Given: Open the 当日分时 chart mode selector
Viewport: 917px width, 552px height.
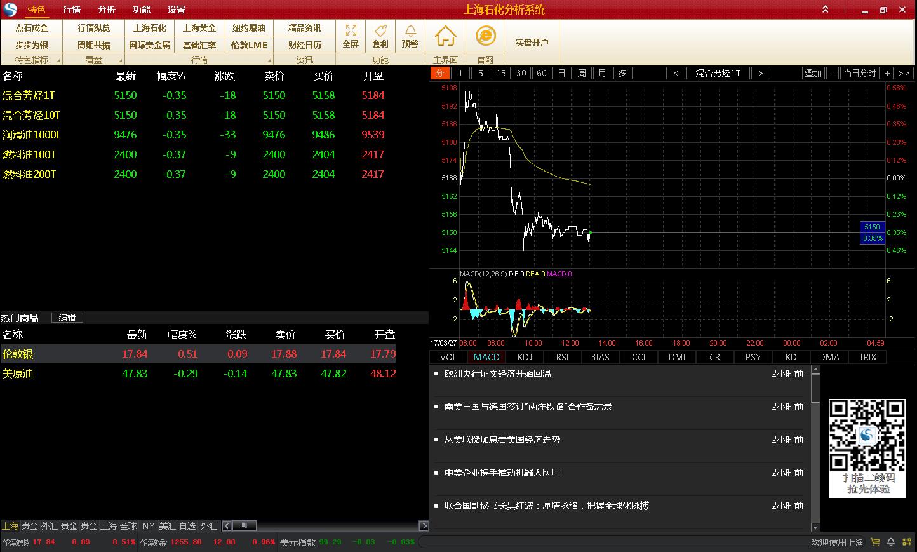Looking at the screenshot, I should pos(859,73).
